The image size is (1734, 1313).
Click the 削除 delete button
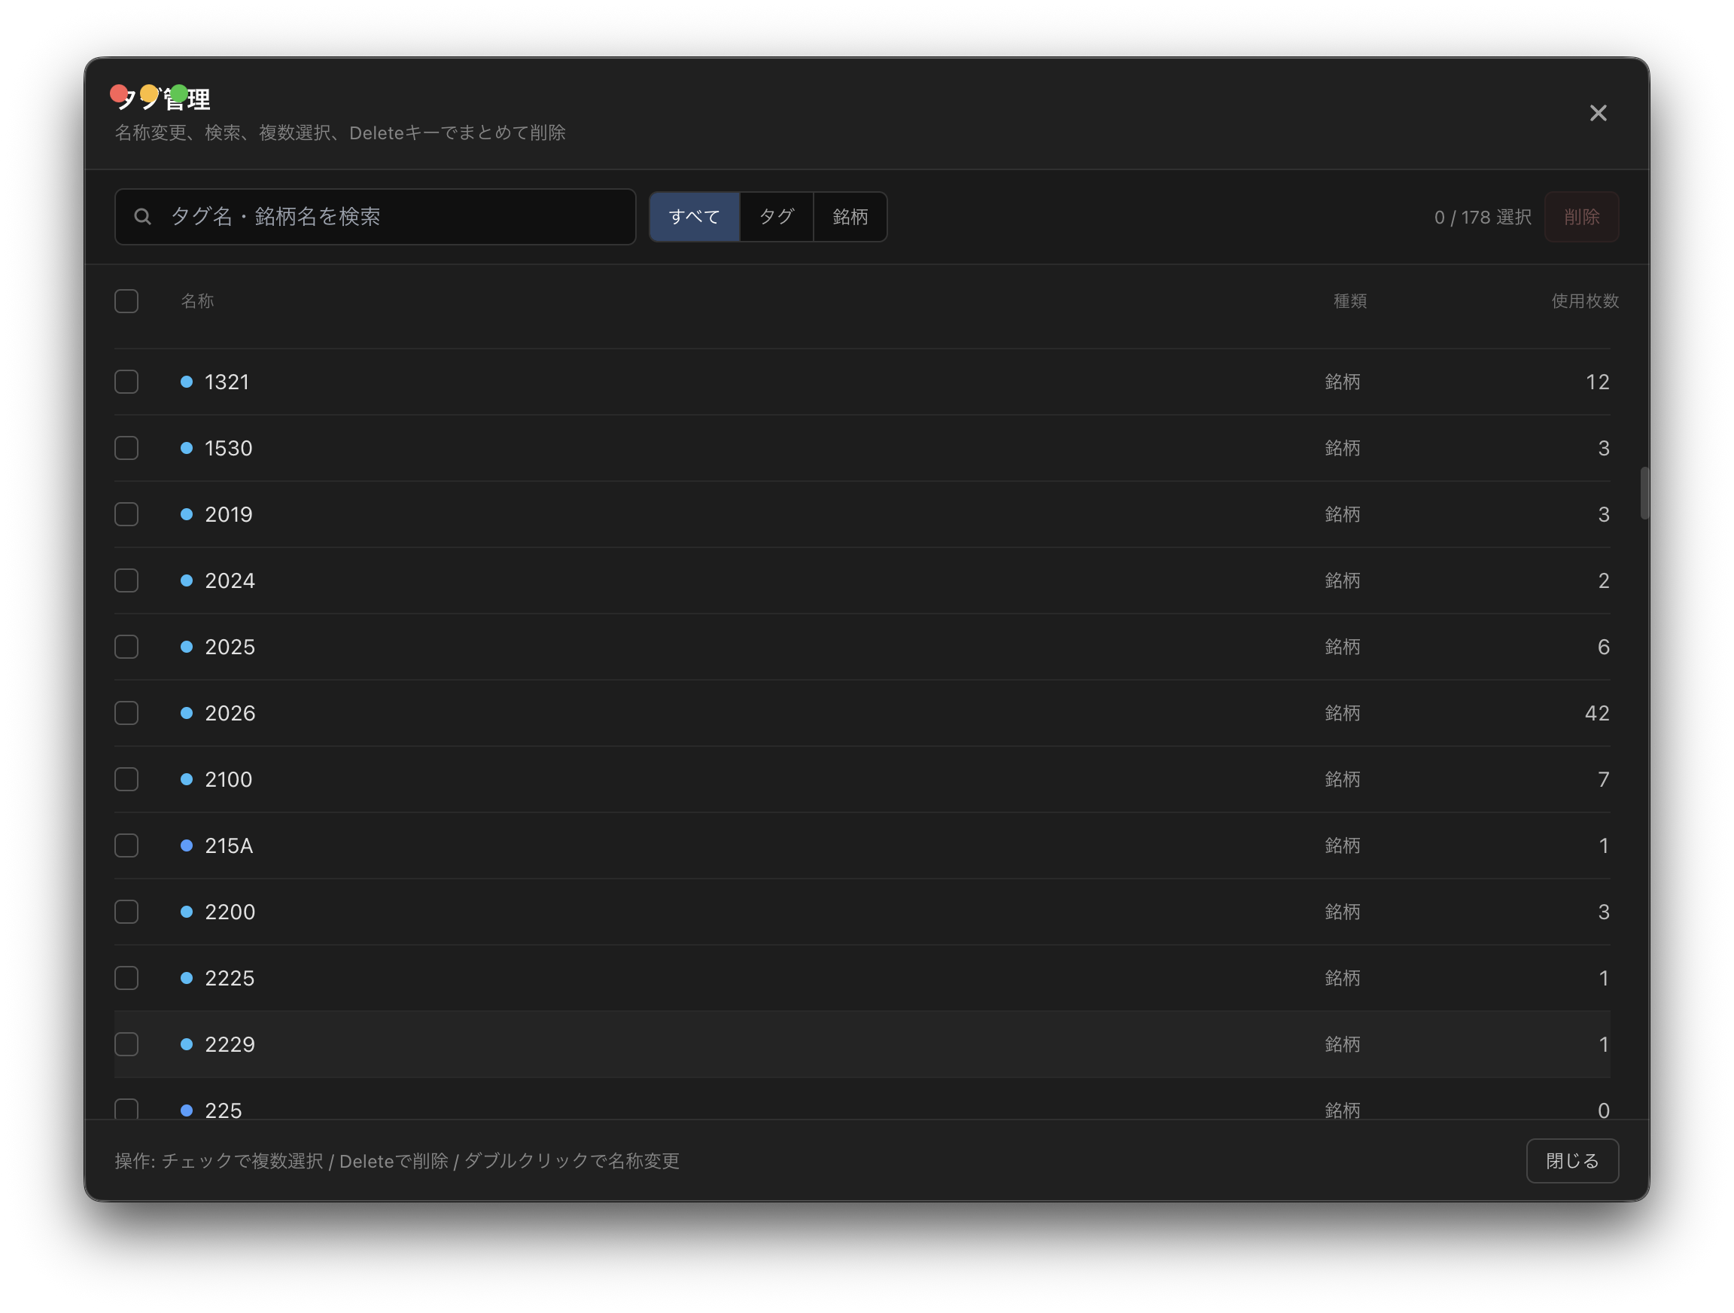[1581, 218]
